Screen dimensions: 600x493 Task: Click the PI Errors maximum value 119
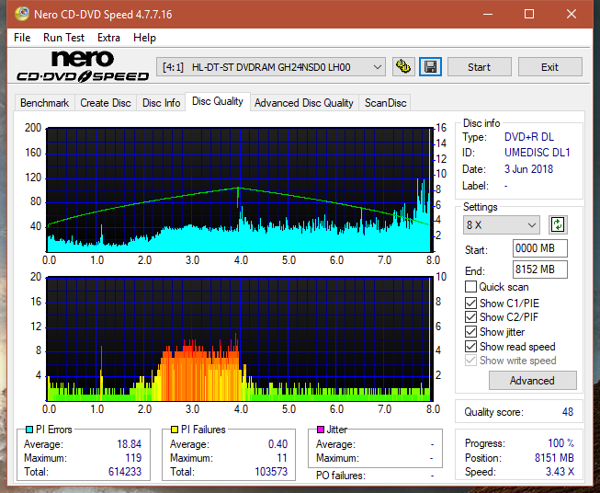133,457
